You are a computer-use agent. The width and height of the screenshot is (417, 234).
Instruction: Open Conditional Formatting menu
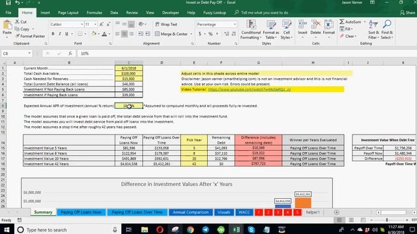[250, 30]
